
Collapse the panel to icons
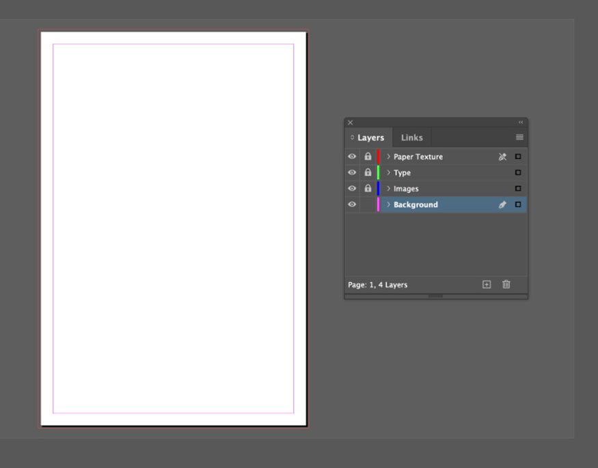point(521,122)
